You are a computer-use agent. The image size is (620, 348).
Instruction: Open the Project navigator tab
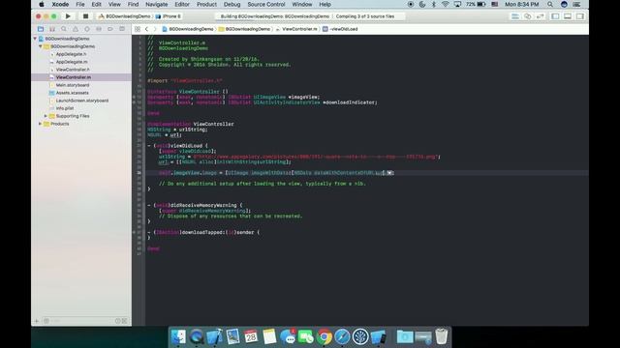point(41,29)
